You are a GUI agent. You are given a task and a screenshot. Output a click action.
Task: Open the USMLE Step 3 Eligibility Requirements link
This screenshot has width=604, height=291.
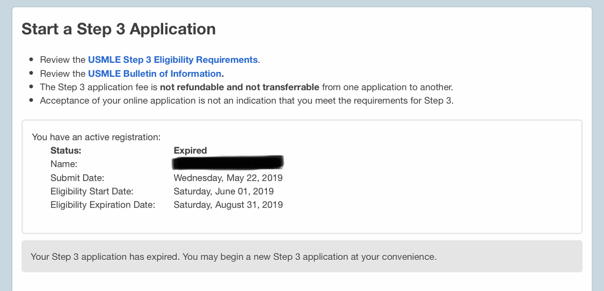click(173, 60)
